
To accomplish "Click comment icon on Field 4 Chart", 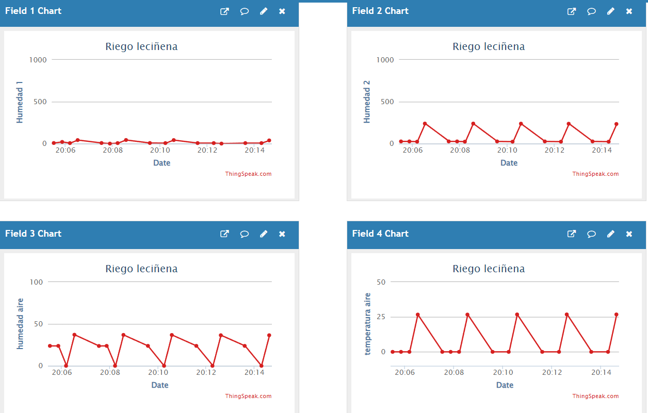I will point(592,234).
